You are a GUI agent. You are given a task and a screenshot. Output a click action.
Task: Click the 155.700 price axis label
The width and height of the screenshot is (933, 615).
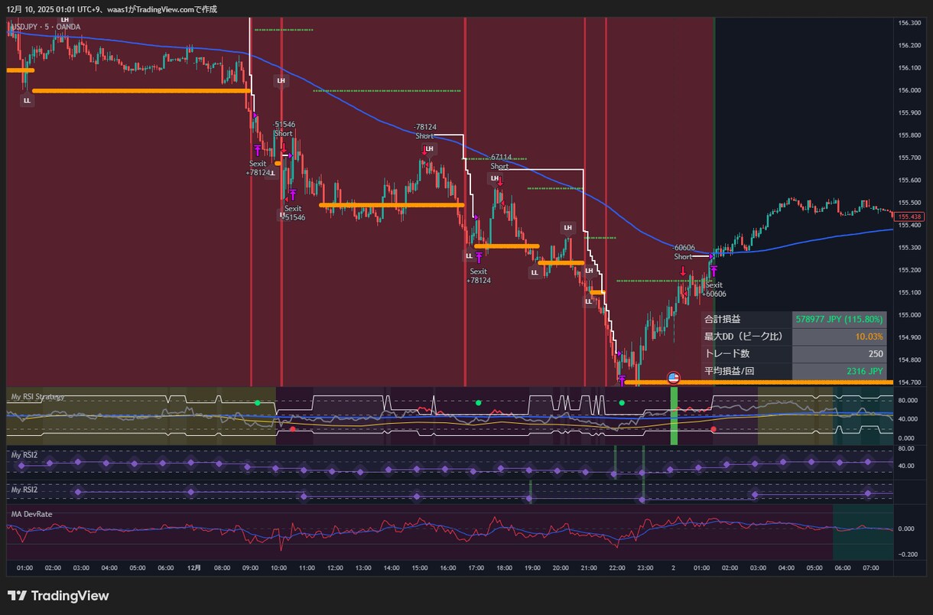[909, 158]
